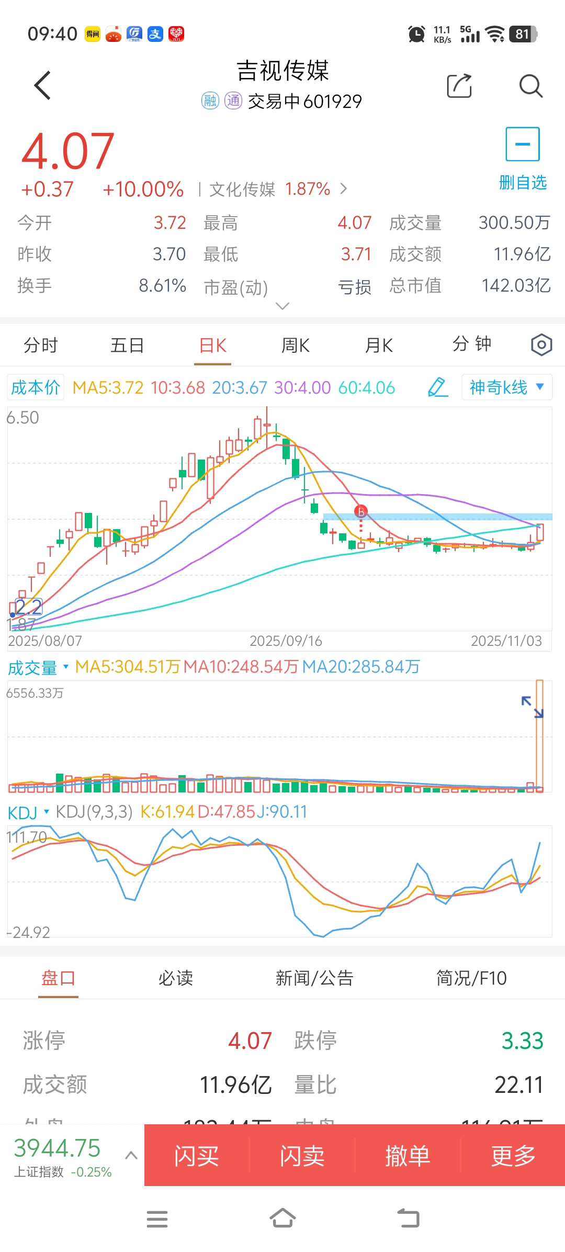The height and width of the screenshot is (1252, 565).
Task: Tap the 成交量 300.50万 value
Action: click(x=515, y=223)
